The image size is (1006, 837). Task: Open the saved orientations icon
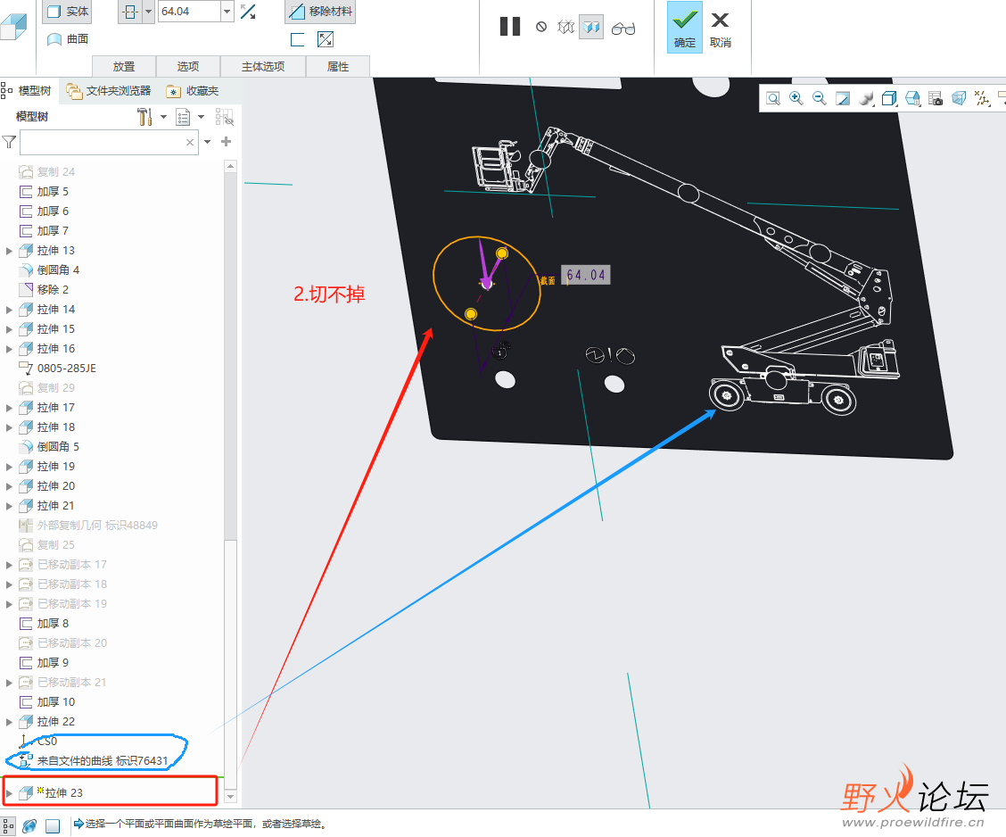(x=912, y=98)
